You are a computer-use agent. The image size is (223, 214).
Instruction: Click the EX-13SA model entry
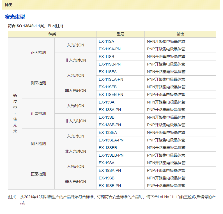coord(107,102)
